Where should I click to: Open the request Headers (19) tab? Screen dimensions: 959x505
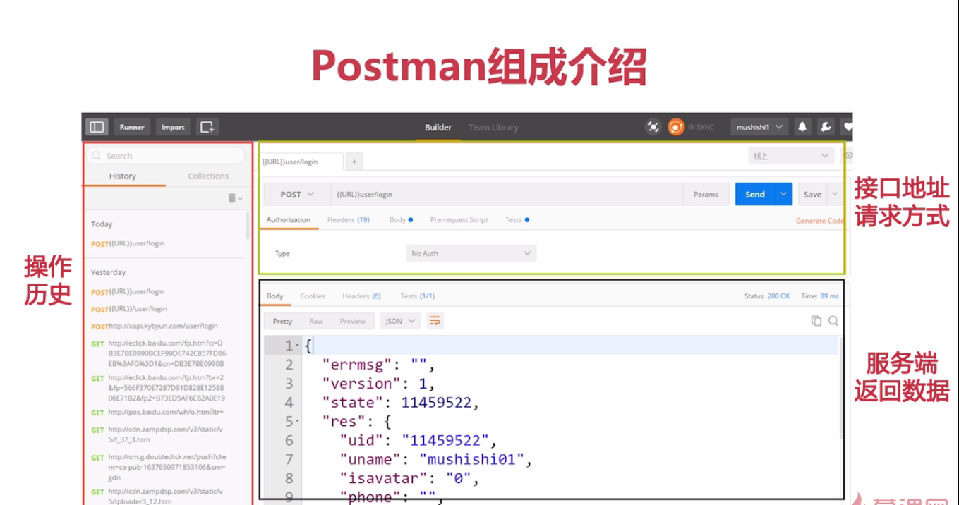pos(349,219)
